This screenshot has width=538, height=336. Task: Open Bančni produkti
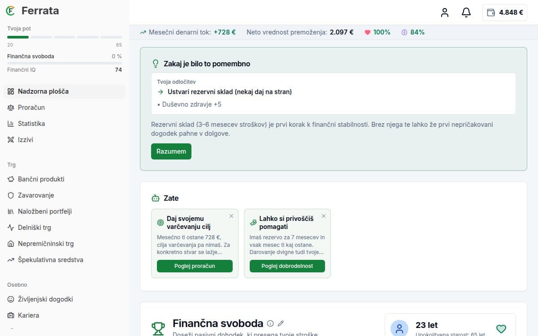tap(65, 179)
